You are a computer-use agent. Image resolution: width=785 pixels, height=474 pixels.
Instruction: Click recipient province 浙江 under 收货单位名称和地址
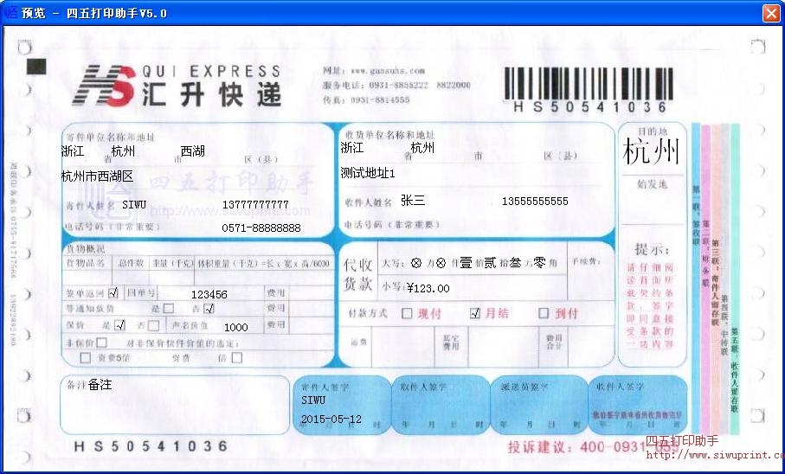click(352, 148)
